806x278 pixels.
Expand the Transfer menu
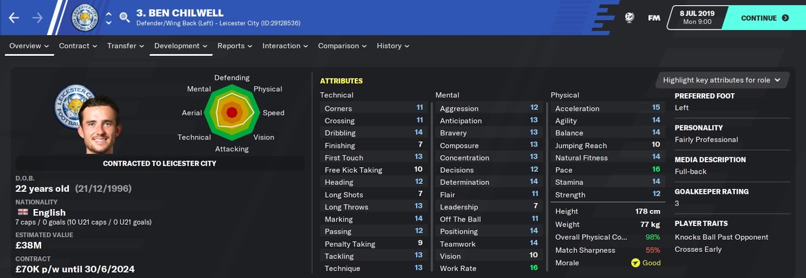coord(125,46)
